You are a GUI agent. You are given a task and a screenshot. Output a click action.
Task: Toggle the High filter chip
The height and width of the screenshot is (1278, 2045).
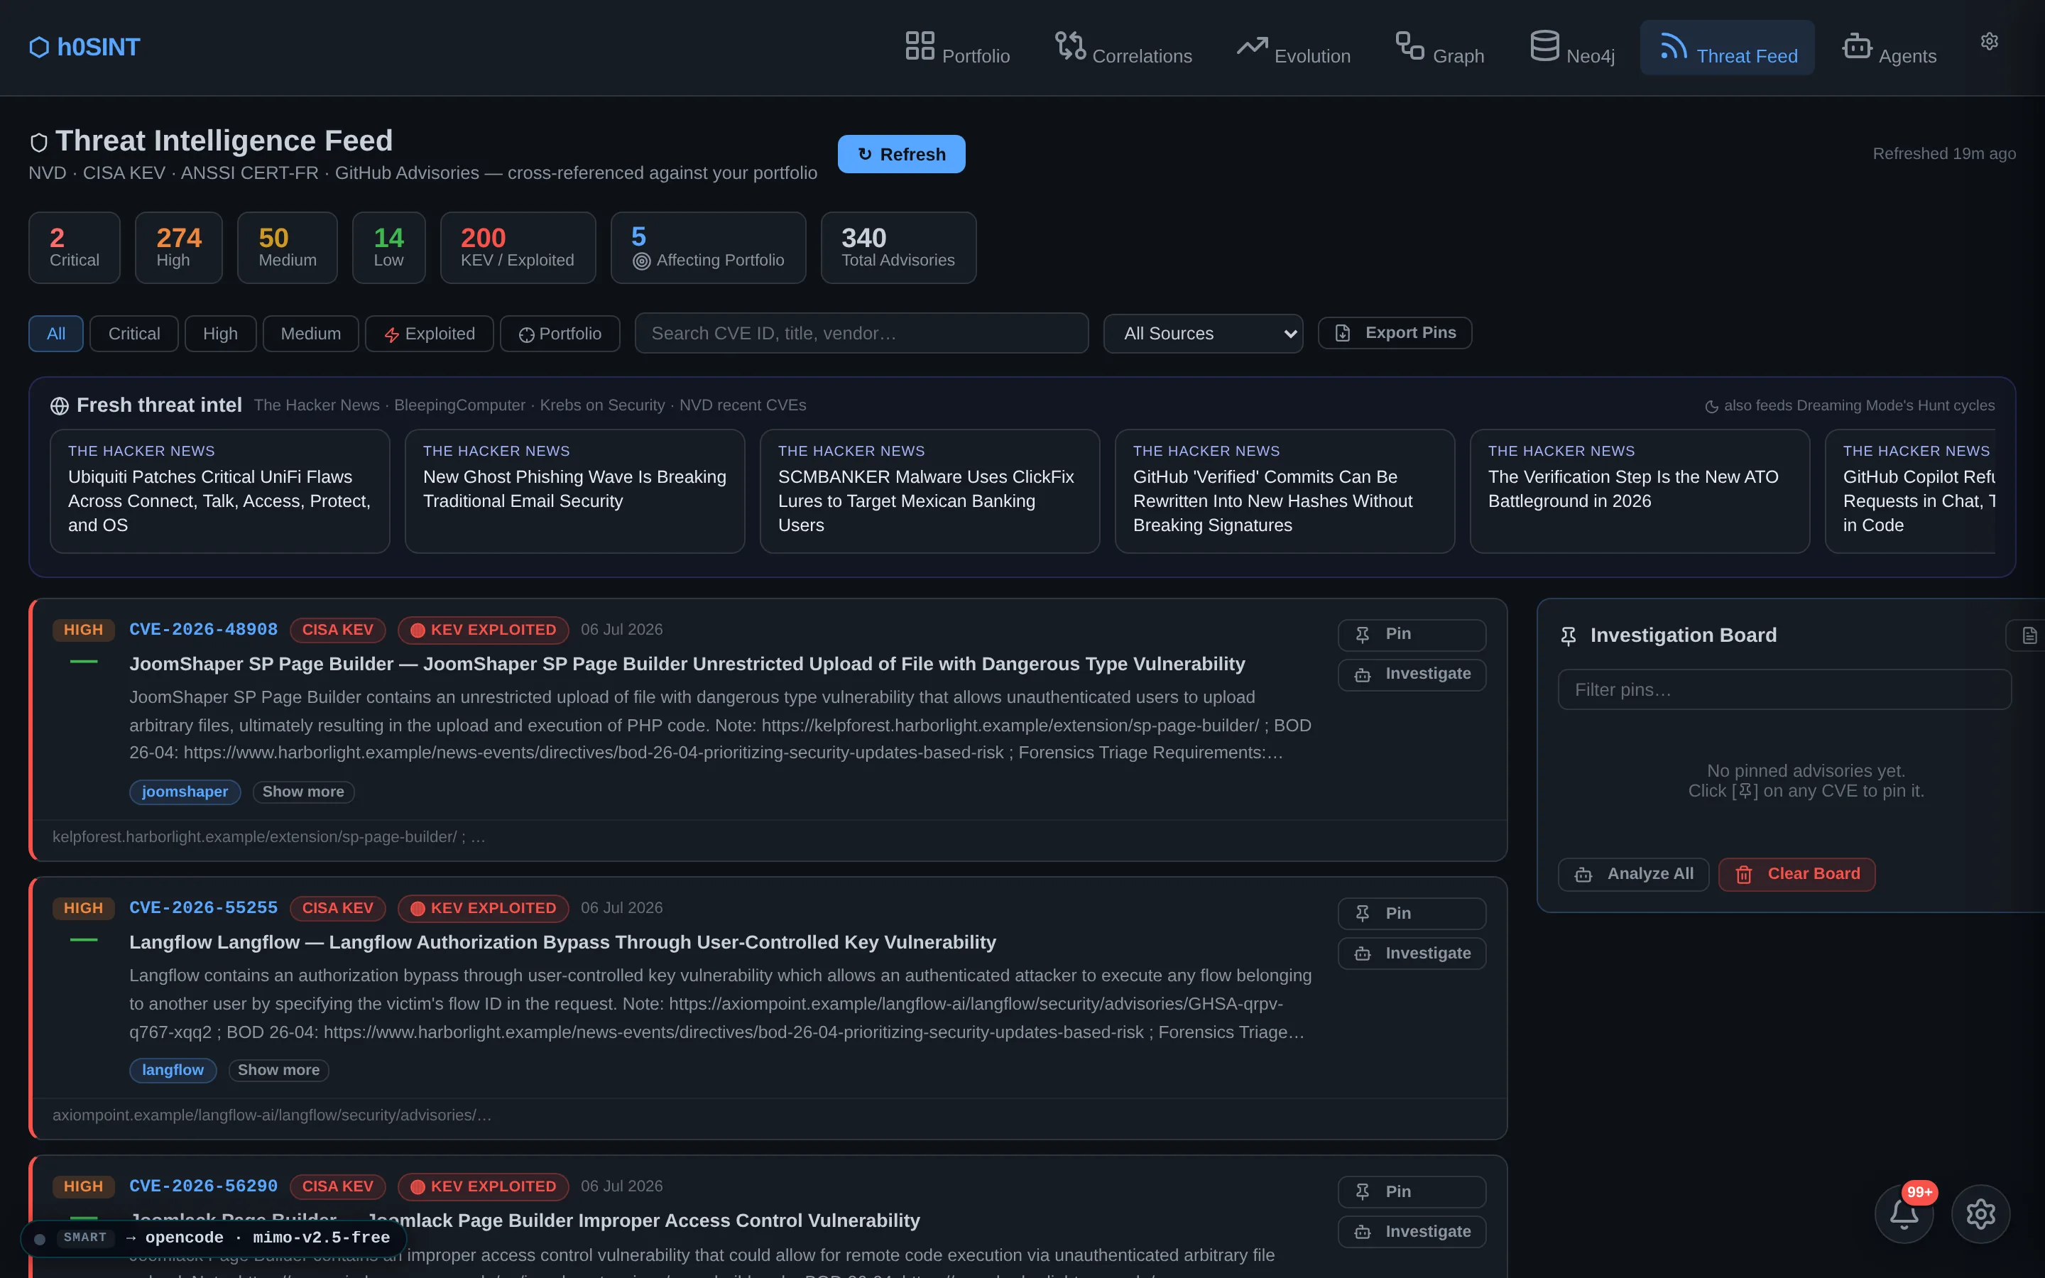point(219,334)
